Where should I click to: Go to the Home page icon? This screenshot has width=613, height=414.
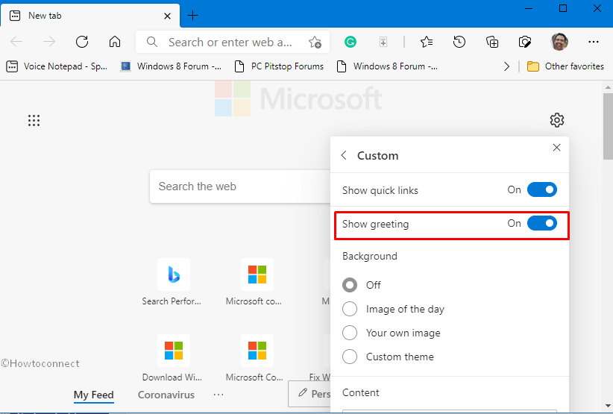click(x=115, y=42)
